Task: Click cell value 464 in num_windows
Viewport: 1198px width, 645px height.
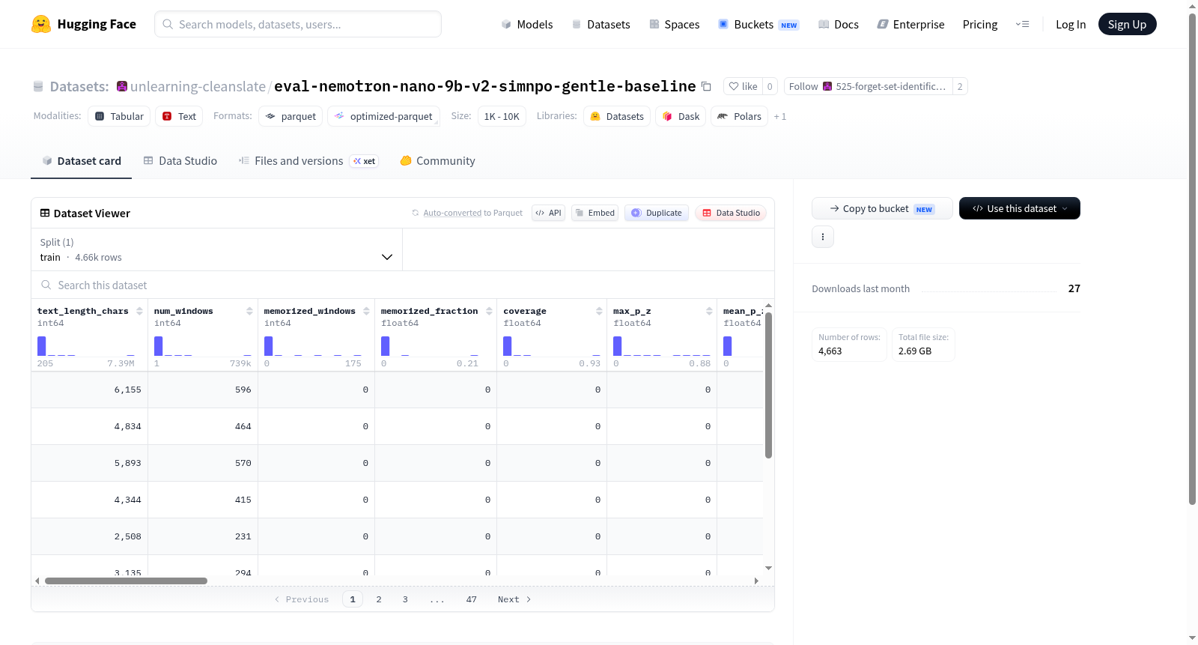Action: pyautogui.click(x=243, y=426)
